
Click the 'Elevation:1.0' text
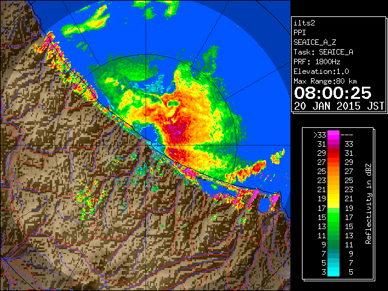tap(321, 72)
